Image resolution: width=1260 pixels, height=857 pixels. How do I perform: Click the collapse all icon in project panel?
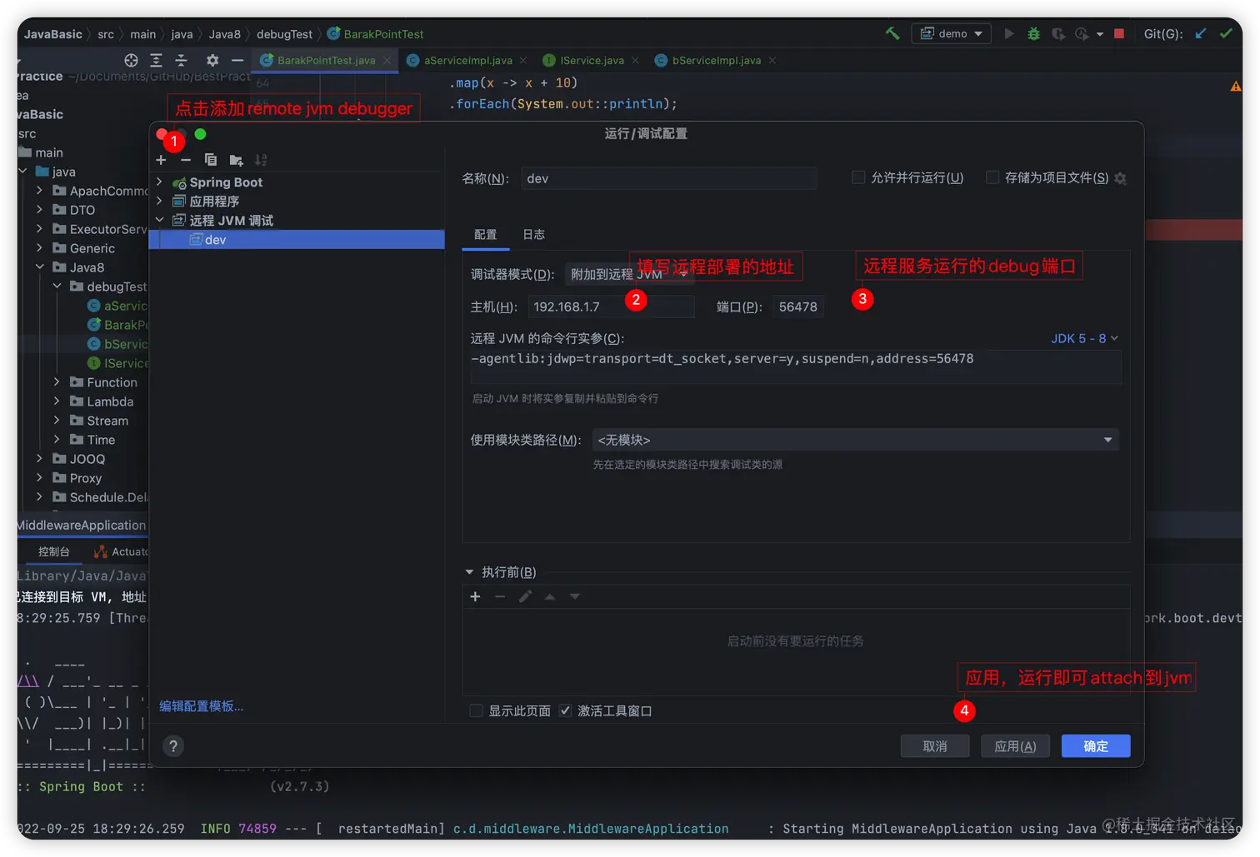tap(181, 60)
